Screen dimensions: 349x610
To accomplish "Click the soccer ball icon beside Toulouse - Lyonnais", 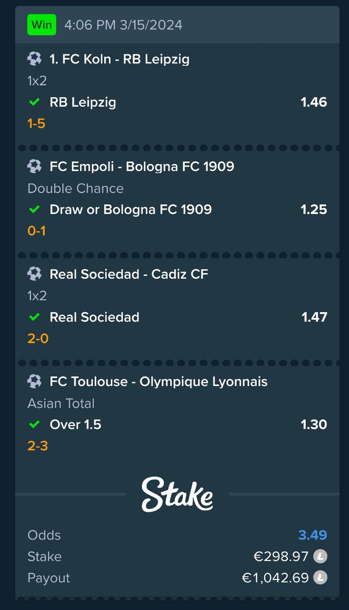I will point(34,381).
